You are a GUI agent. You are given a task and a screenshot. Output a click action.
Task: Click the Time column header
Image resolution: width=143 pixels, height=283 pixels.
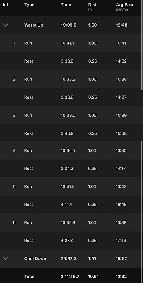click(66, 5)
